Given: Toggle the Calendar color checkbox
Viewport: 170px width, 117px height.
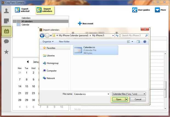Looking at the screenshot, I should [x=19, y=25].
